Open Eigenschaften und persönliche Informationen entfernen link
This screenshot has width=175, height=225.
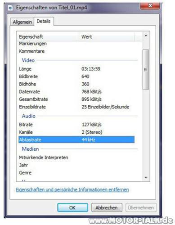(x=72, y=190)
